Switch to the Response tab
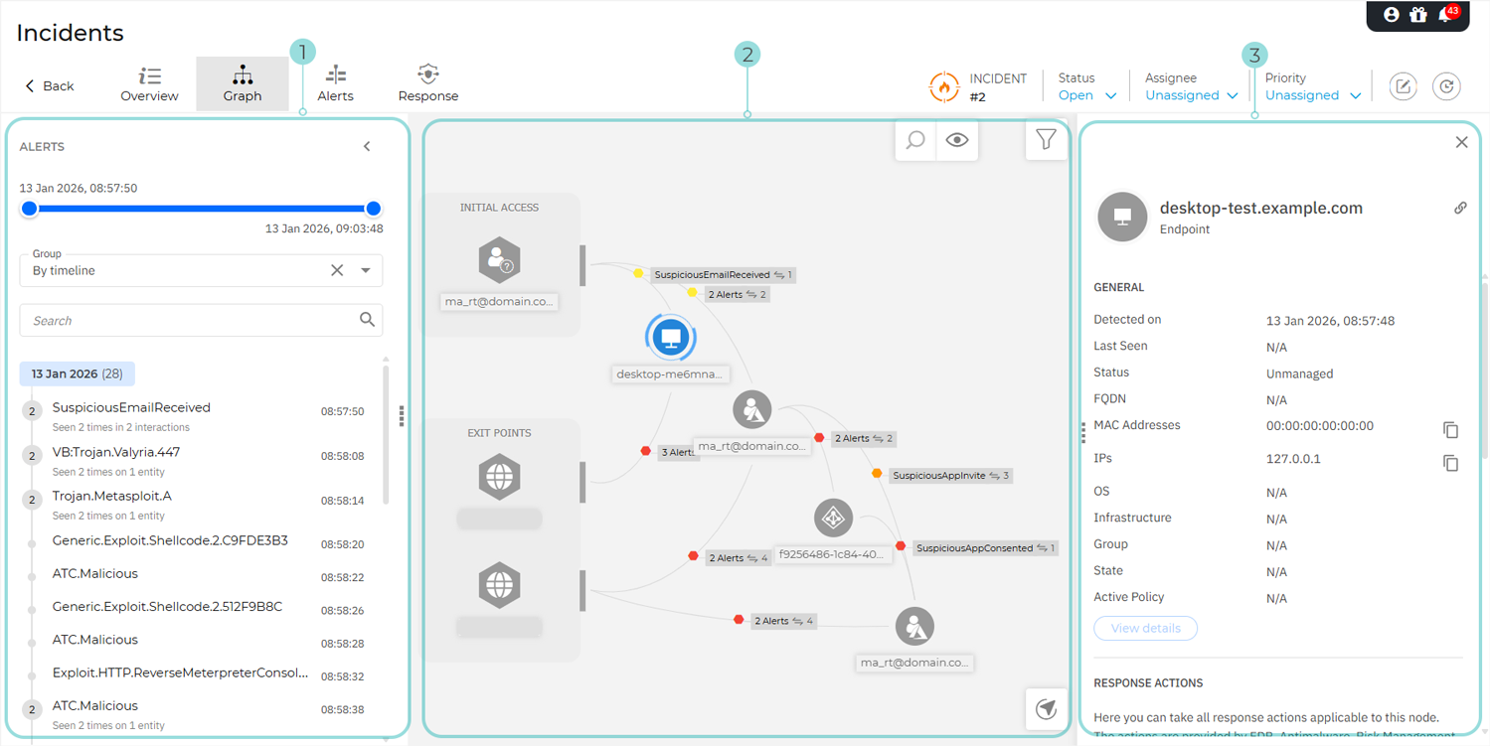Screen dimensions: 1490x746 pos(427,83)
